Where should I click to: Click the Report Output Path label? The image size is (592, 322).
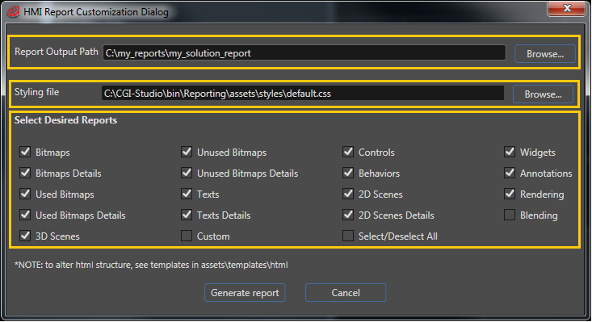(x=57, y=52)
